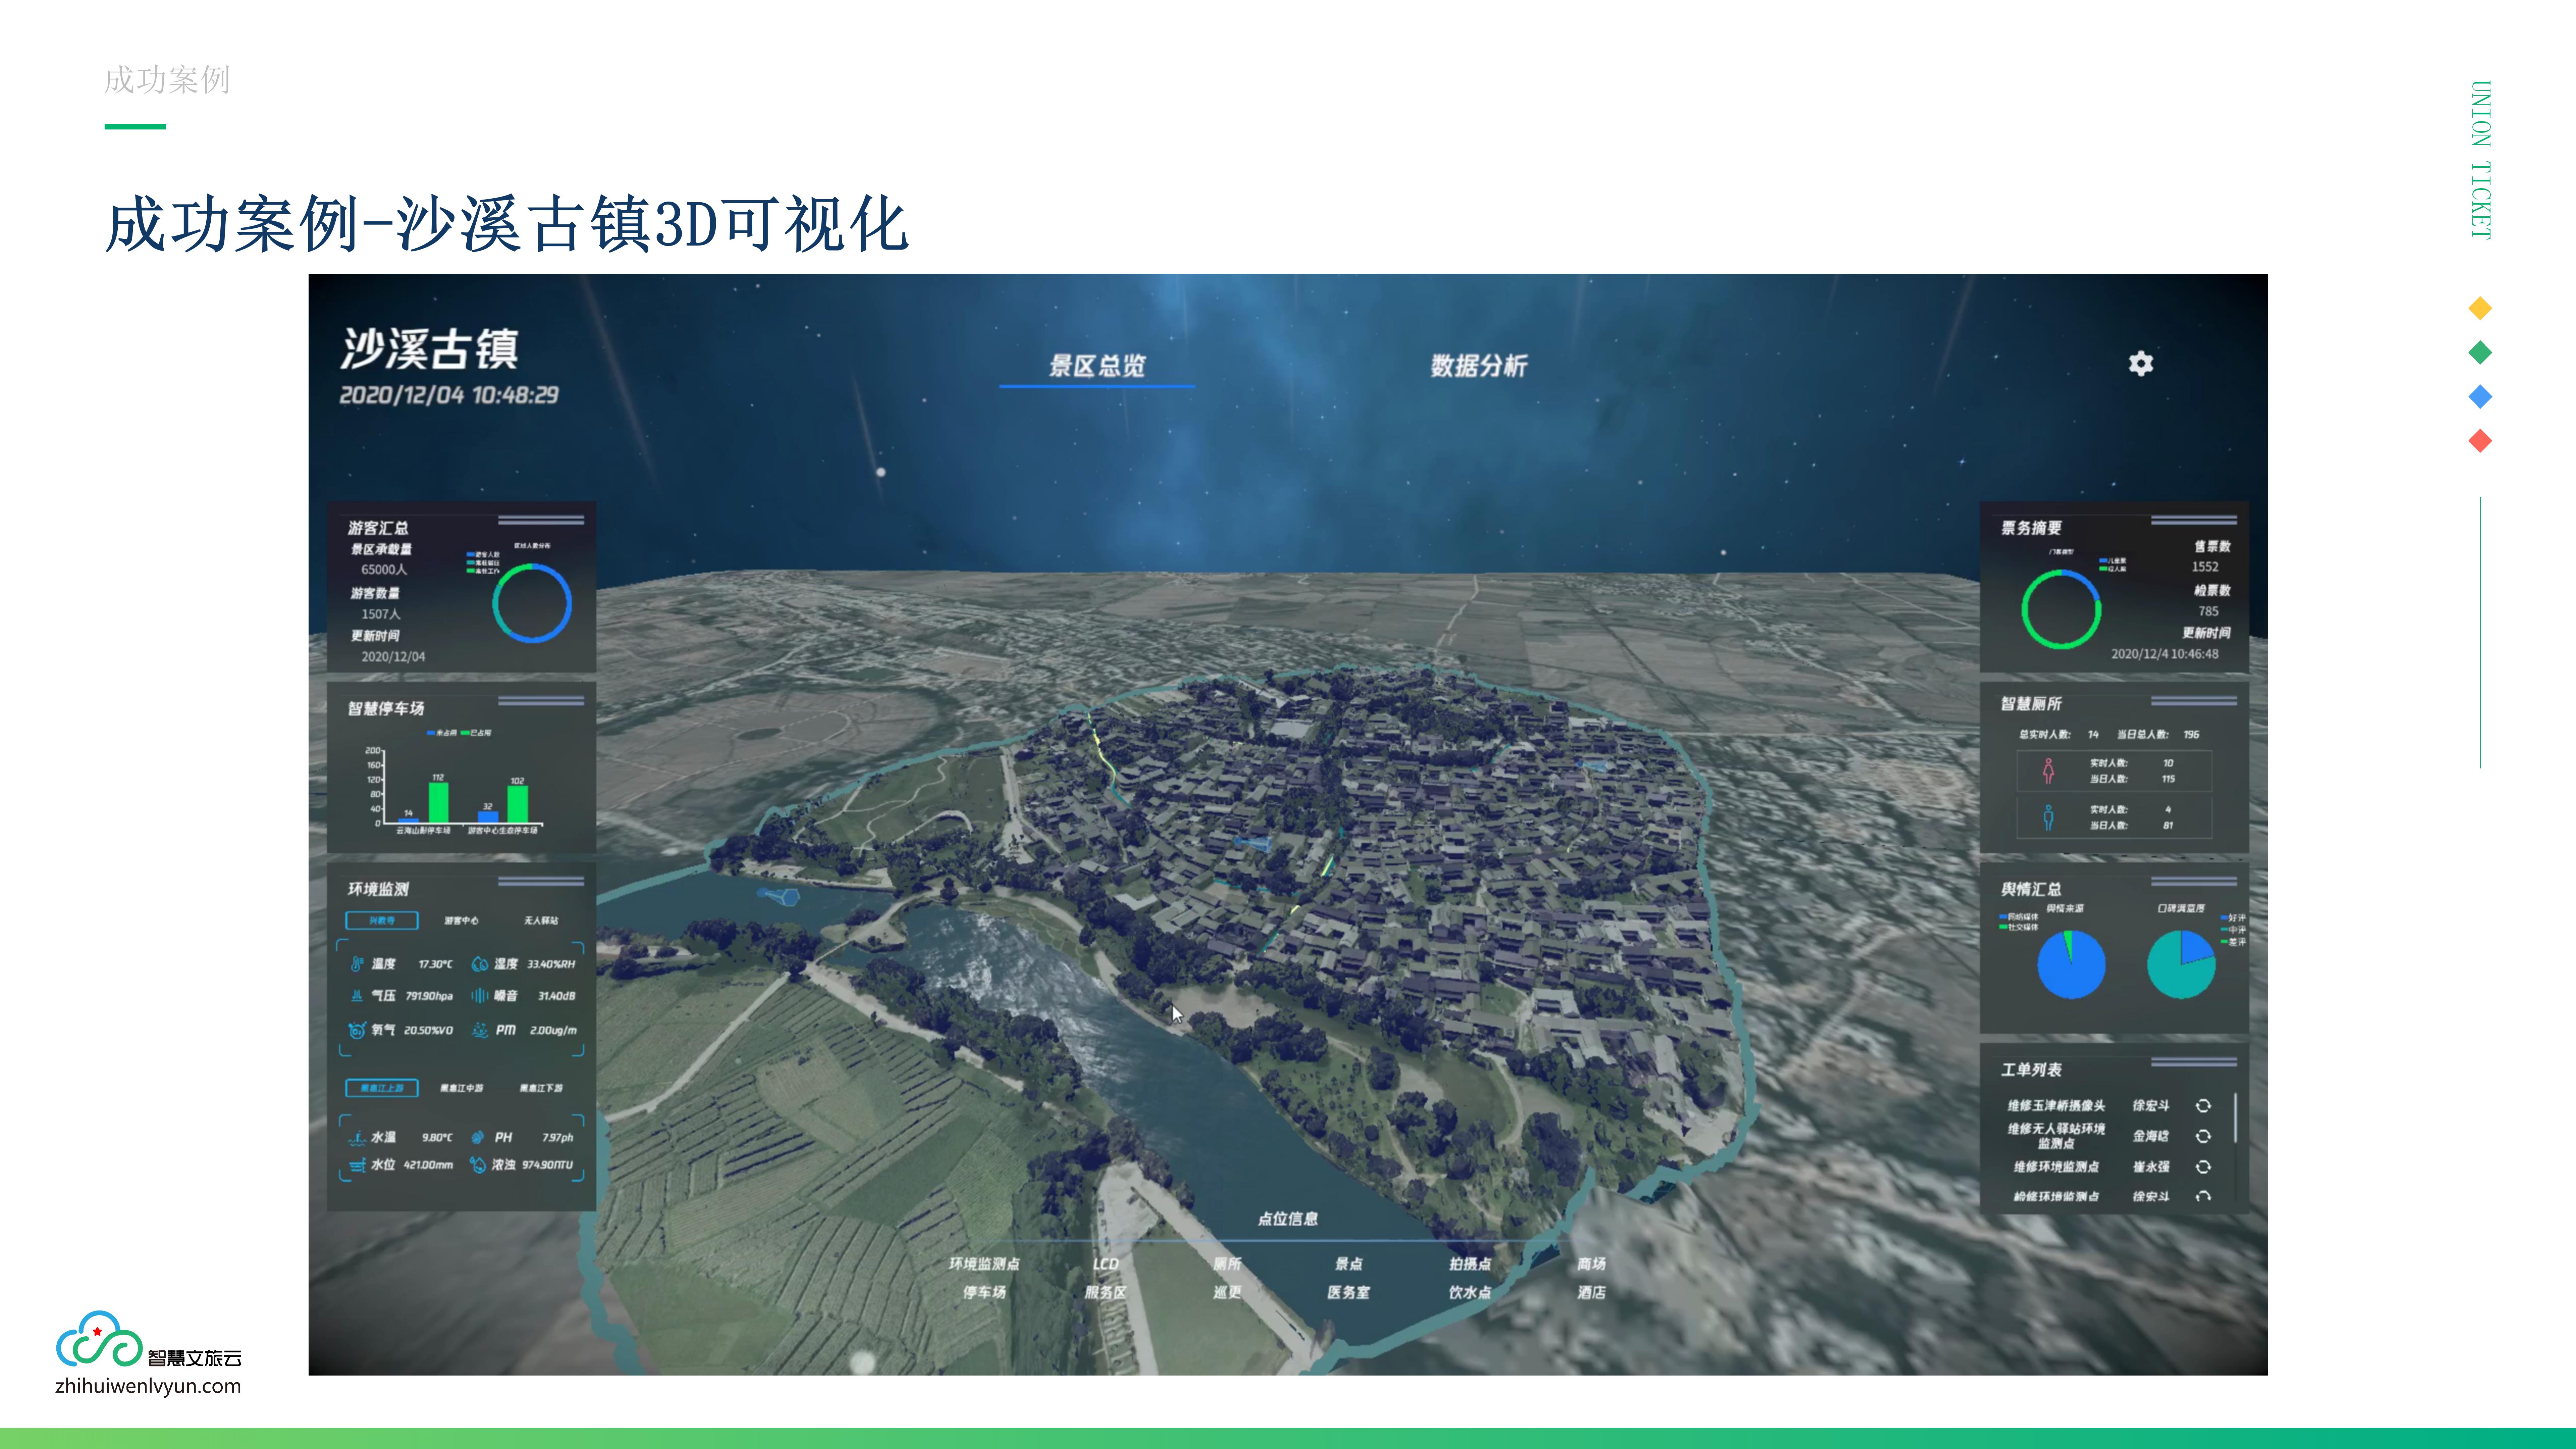The height and width of the screenshot is (1449, 2576).
Task: Click the water level icon beside 水位
Action: (x=357, y=1165)
